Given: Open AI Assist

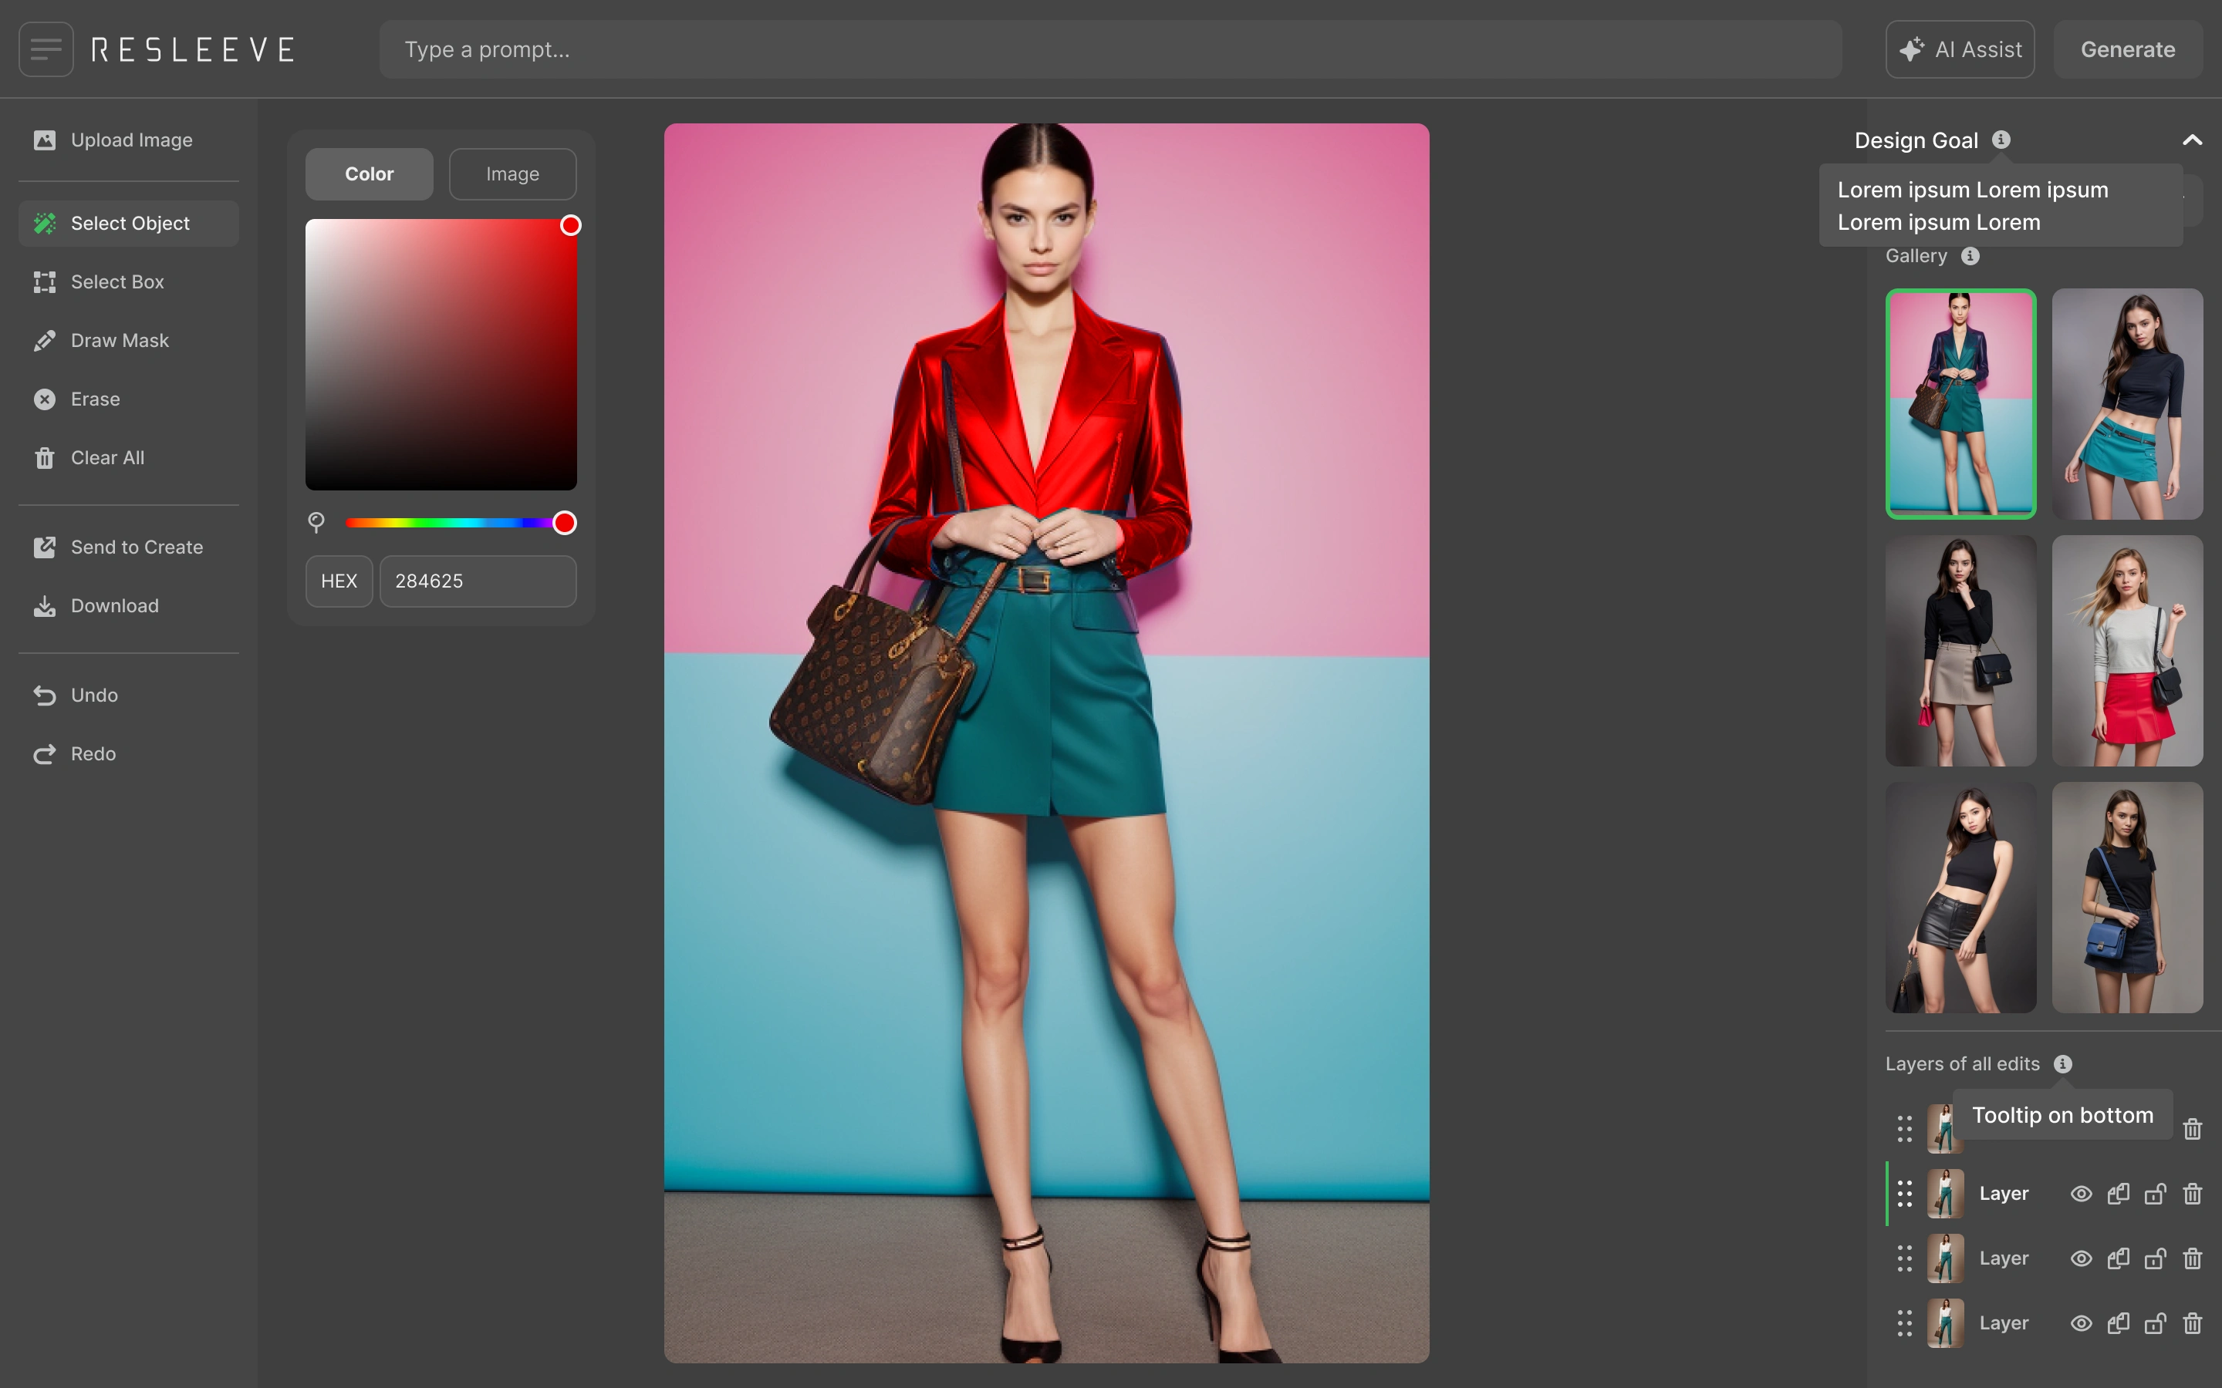Looking at the screenshot, I should [1960, 49].
